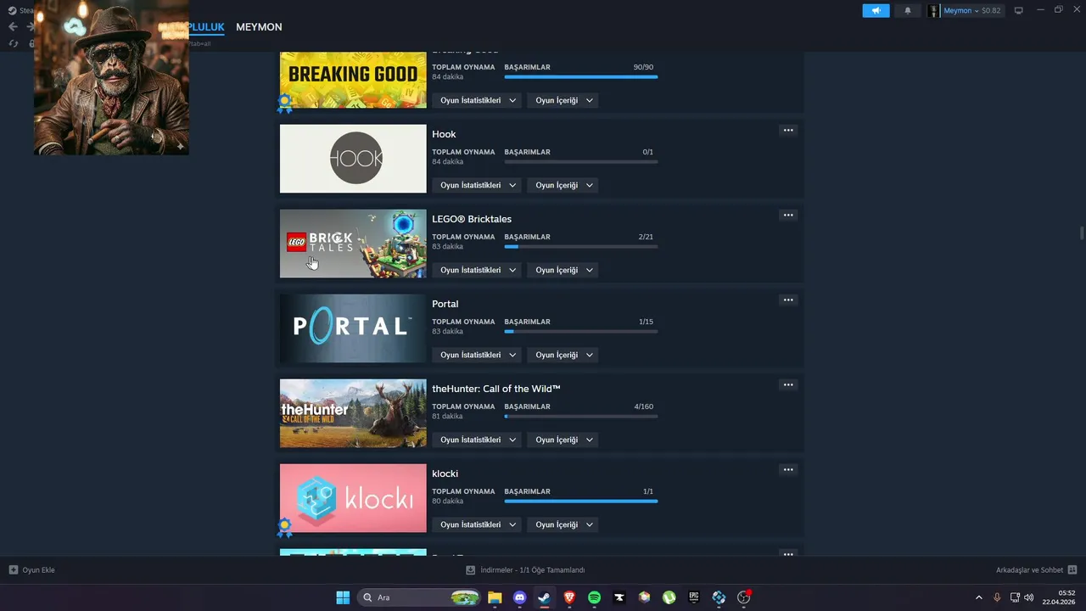Click the page scrollbar thumb

coord(1082,233)
